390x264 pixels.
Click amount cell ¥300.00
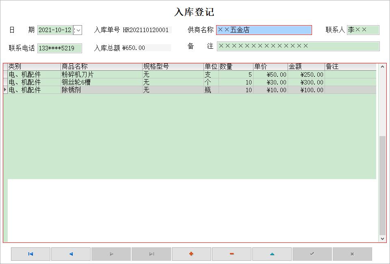click(x=306, y=82)
